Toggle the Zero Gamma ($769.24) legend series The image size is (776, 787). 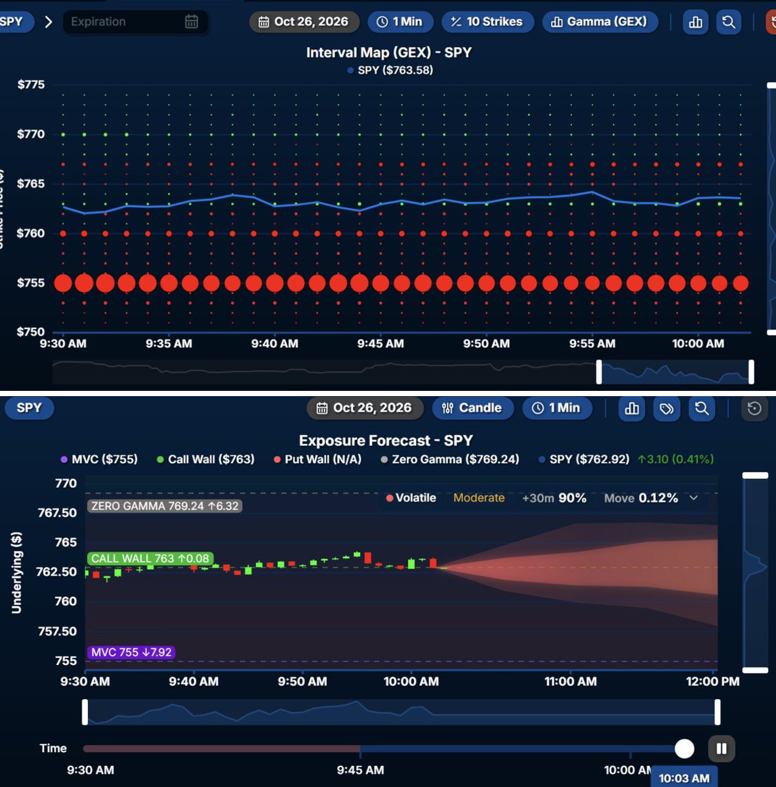(450, 459)
